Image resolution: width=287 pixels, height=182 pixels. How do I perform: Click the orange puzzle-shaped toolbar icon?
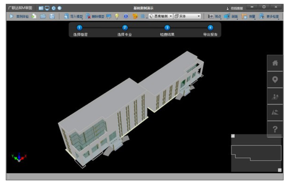(135, 16)
